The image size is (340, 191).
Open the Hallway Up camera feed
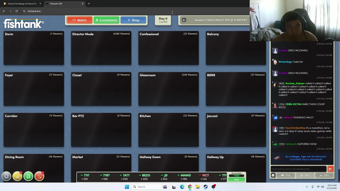236,162
